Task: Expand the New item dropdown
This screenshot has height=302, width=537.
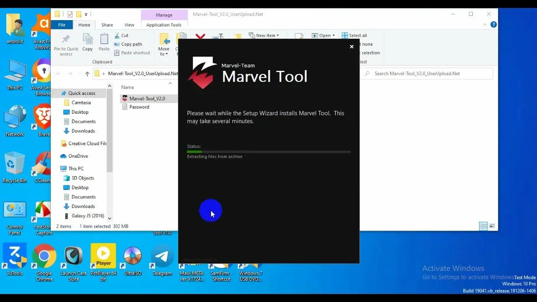Action: [264, 36]
